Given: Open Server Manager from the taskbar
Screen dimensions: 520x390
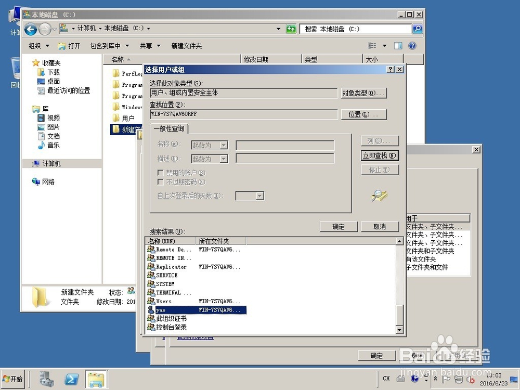Looking at the screenshot, I should coord(46,379).
